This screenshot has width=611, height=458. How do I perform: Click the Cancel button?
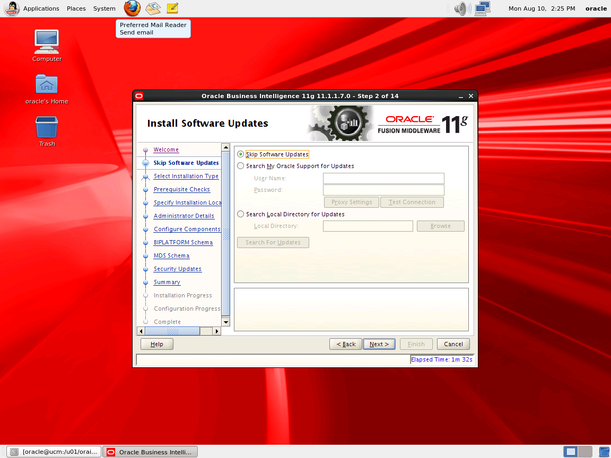(453, 344)
